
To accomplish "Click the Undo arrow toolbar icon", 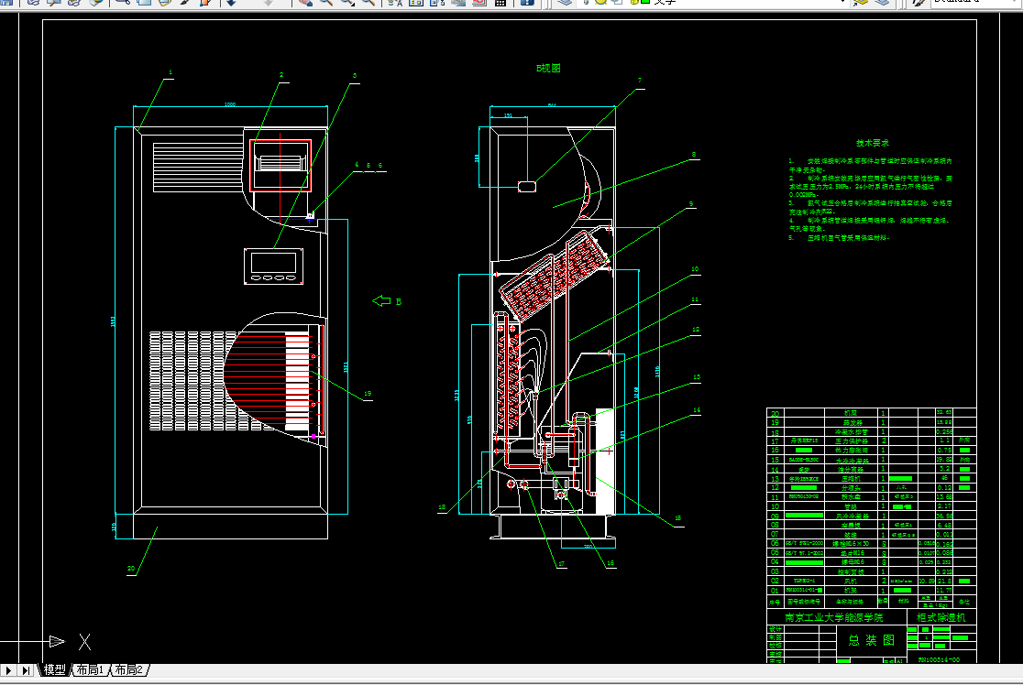I will tap(232, 2).
